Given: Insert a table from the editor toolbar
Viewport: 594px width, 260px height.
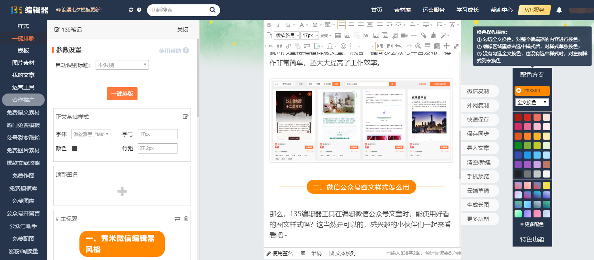Looking at the screenshot, I should click(338, 36).
